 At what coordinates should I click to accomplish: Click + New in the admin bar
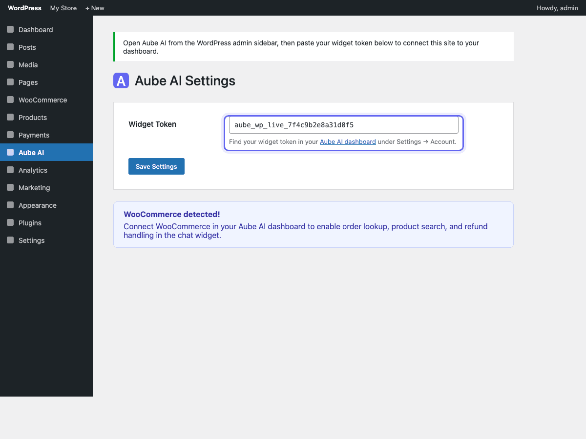click(x=95, y=8)
